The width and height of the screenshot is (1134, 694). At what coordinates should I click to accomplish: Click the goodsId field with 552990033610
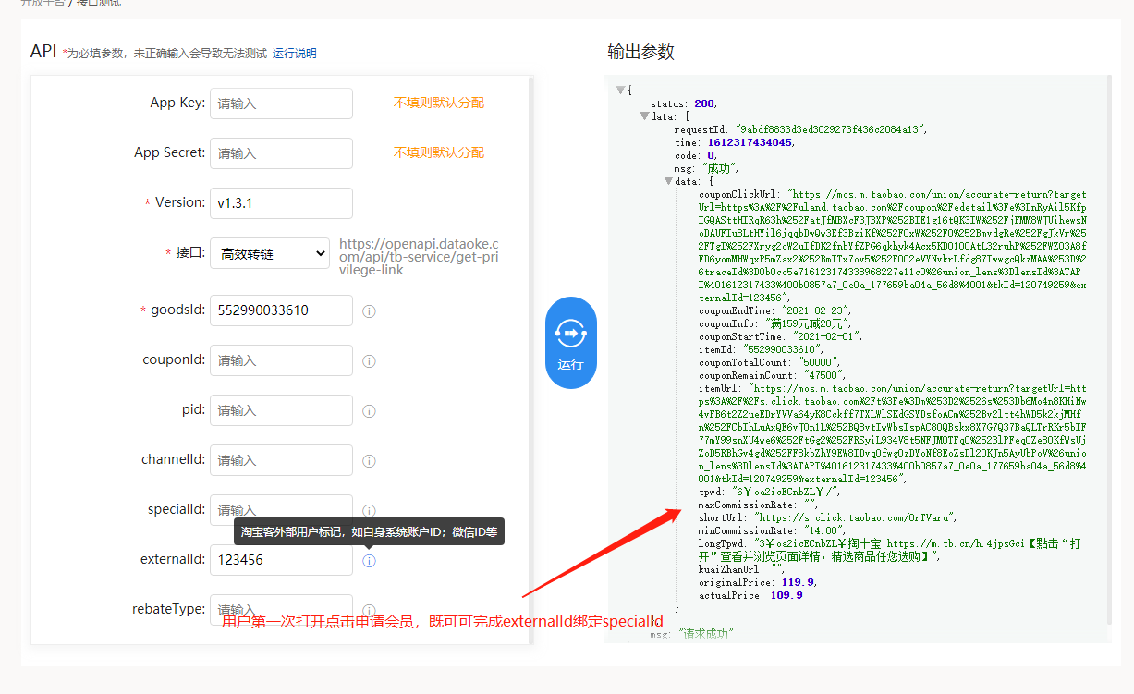coord(281,310)
